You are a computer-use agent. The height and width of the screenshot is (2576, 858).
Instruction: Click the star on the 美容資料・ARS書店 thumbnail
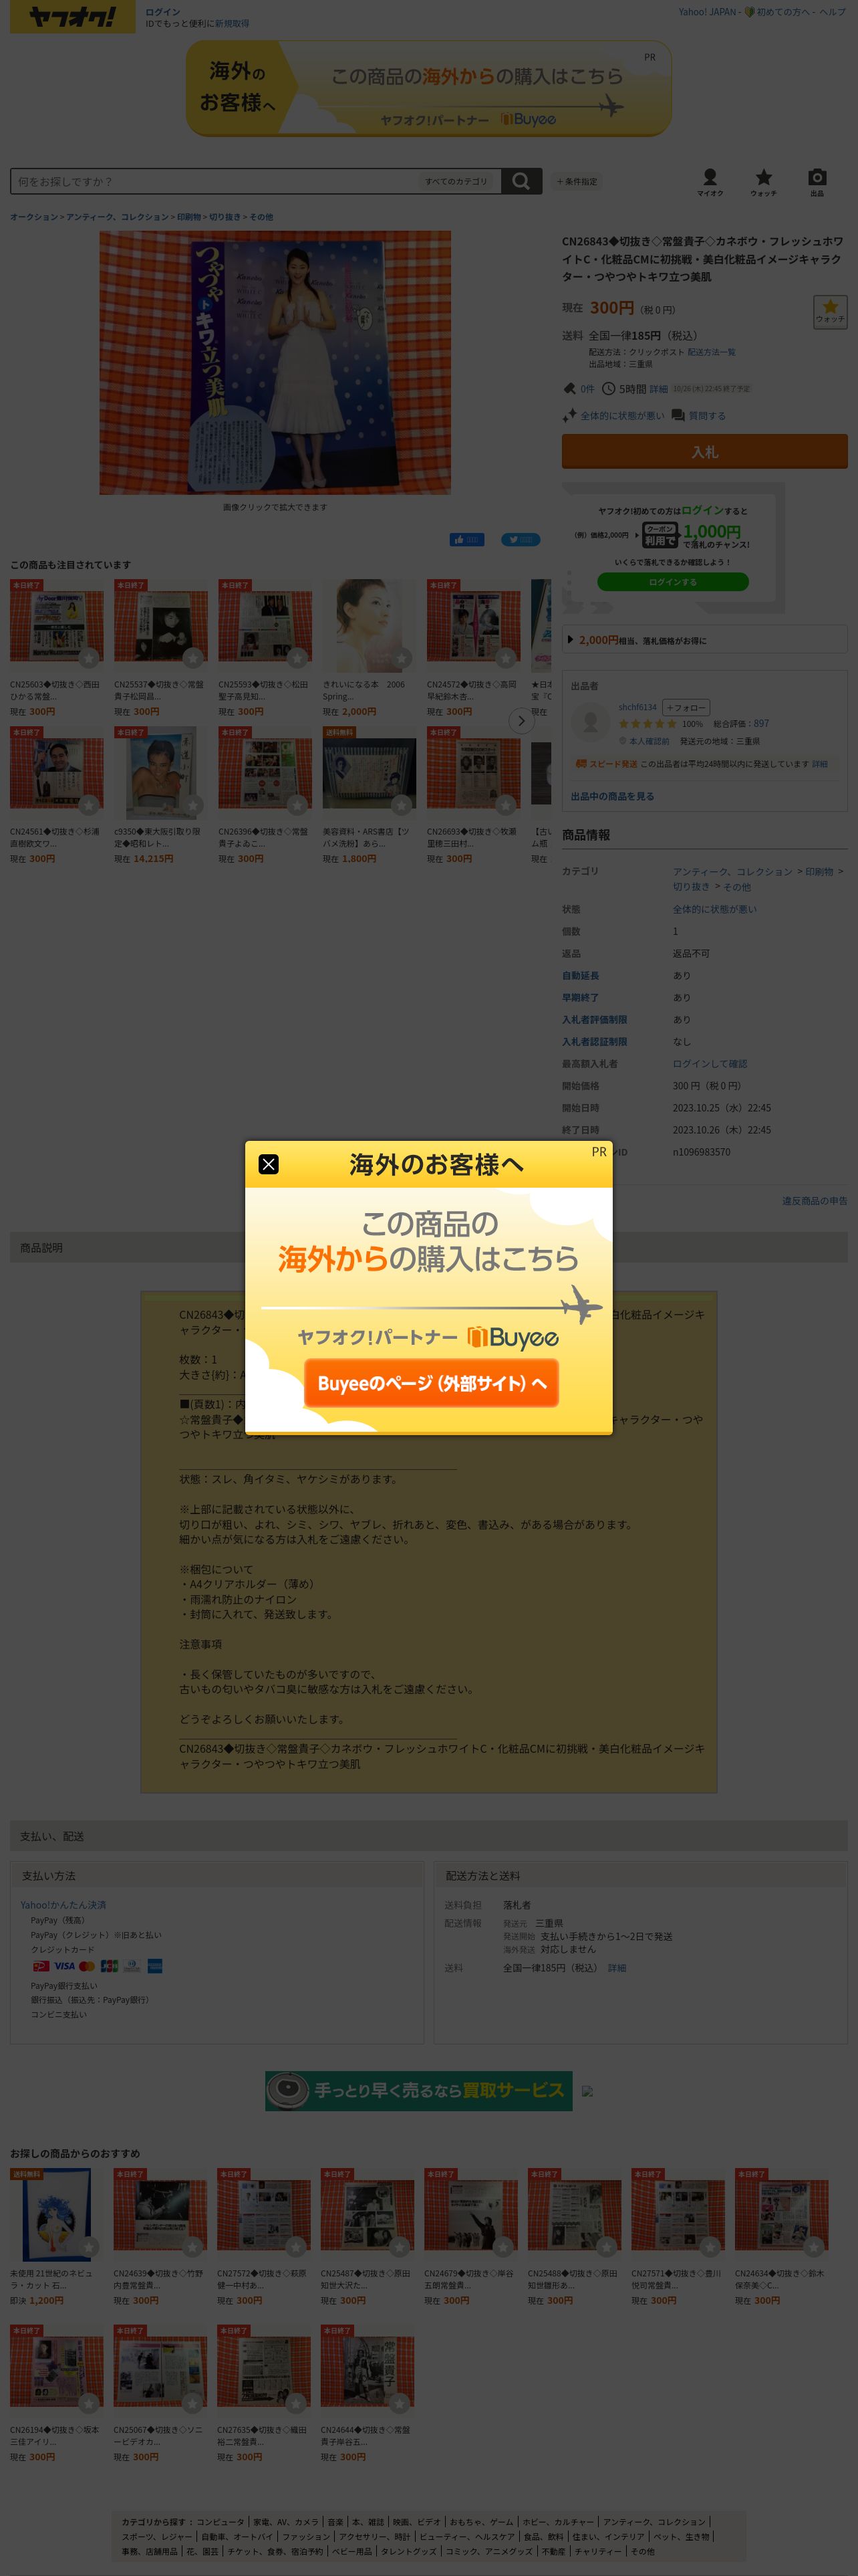coord(402,804)
